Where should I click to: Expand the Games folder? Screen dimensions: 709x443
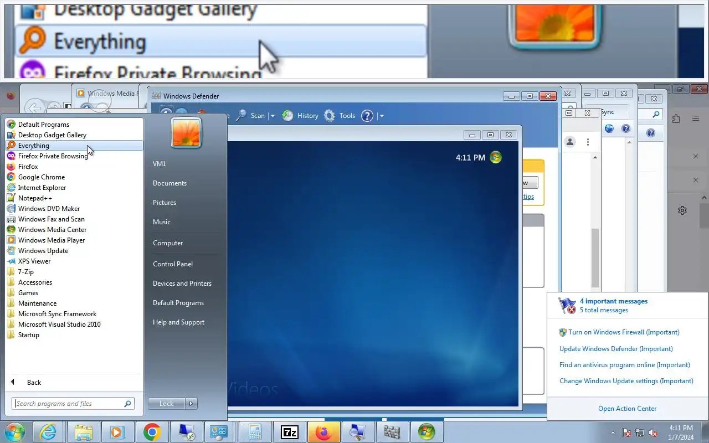click(74, 293)
